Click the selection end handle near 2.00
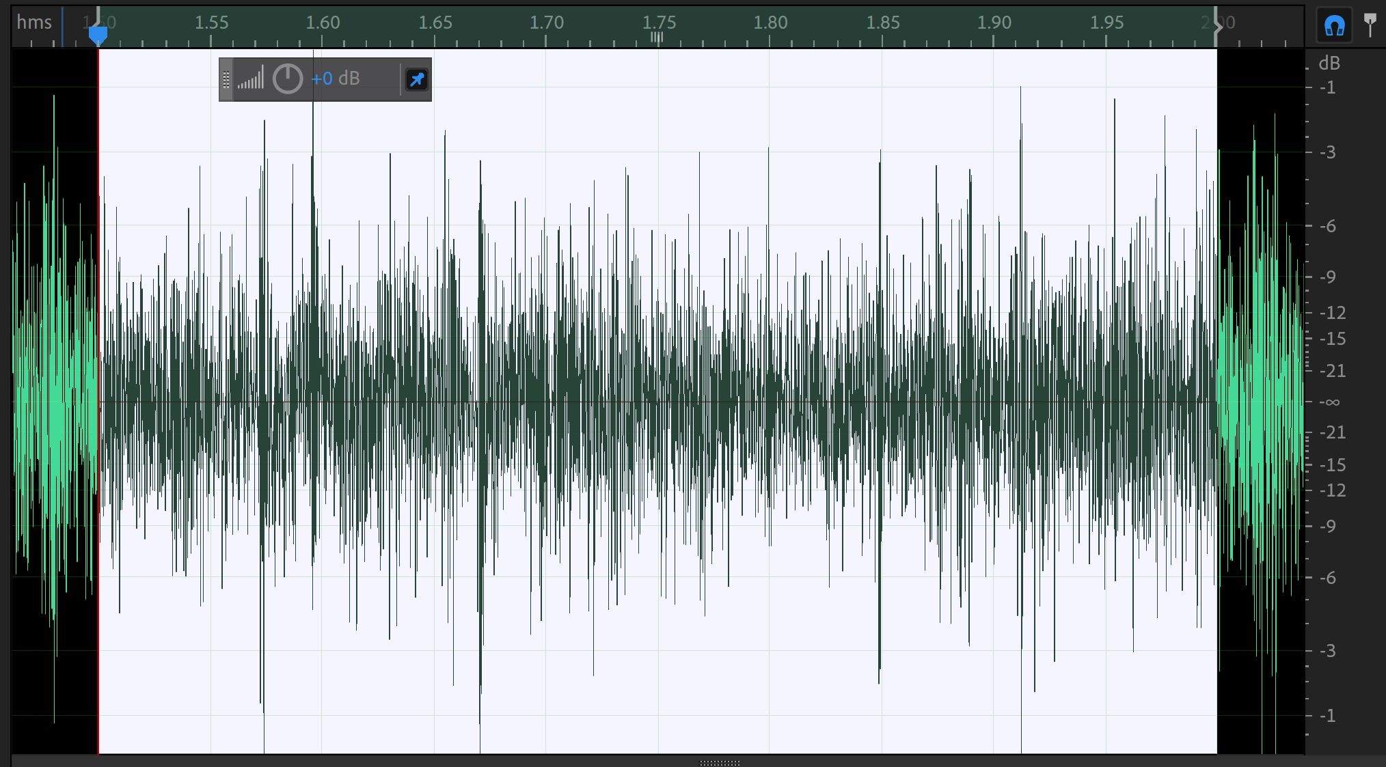The height and width of the screenshot is (767, 1386). click(x=1217, y=27)
